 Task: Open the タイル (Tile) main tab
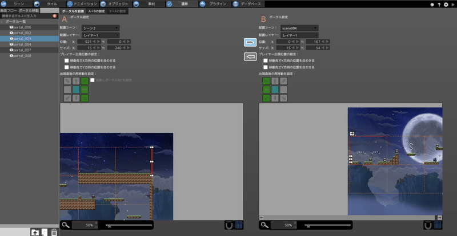pyautogui.click(x=50, y=4)
